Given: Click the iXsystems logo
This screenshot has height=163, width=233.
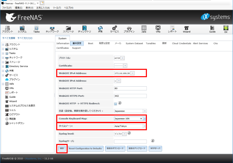Looking at the screenshot, I should (x=216, y=17).
